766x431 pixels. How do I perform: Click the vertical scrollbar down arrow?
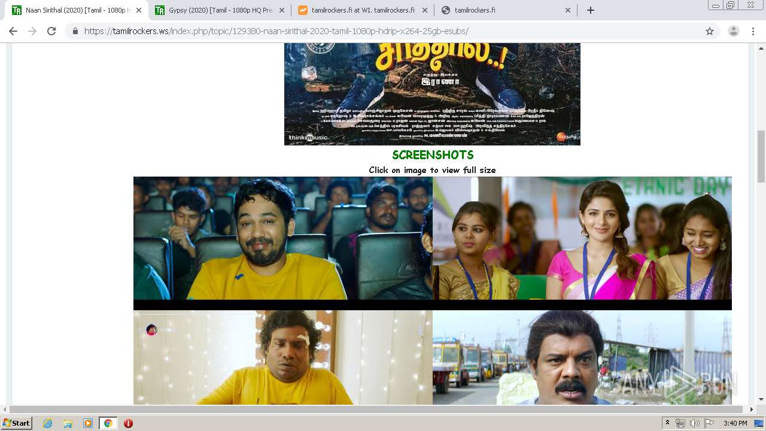click(761, 399)
